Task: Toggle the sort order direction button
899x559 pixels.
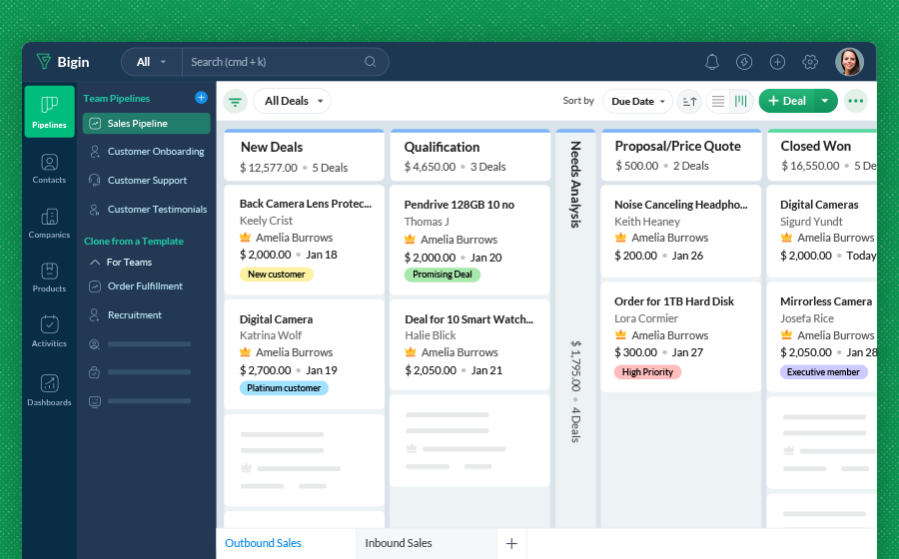Action: (x=689, y=101)
